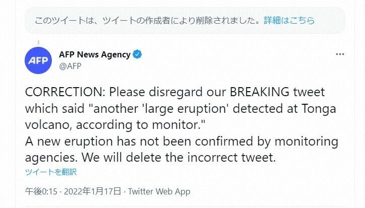Click the AFP News Agency display name
Screen dimensions: 365x208
(95, 54)
